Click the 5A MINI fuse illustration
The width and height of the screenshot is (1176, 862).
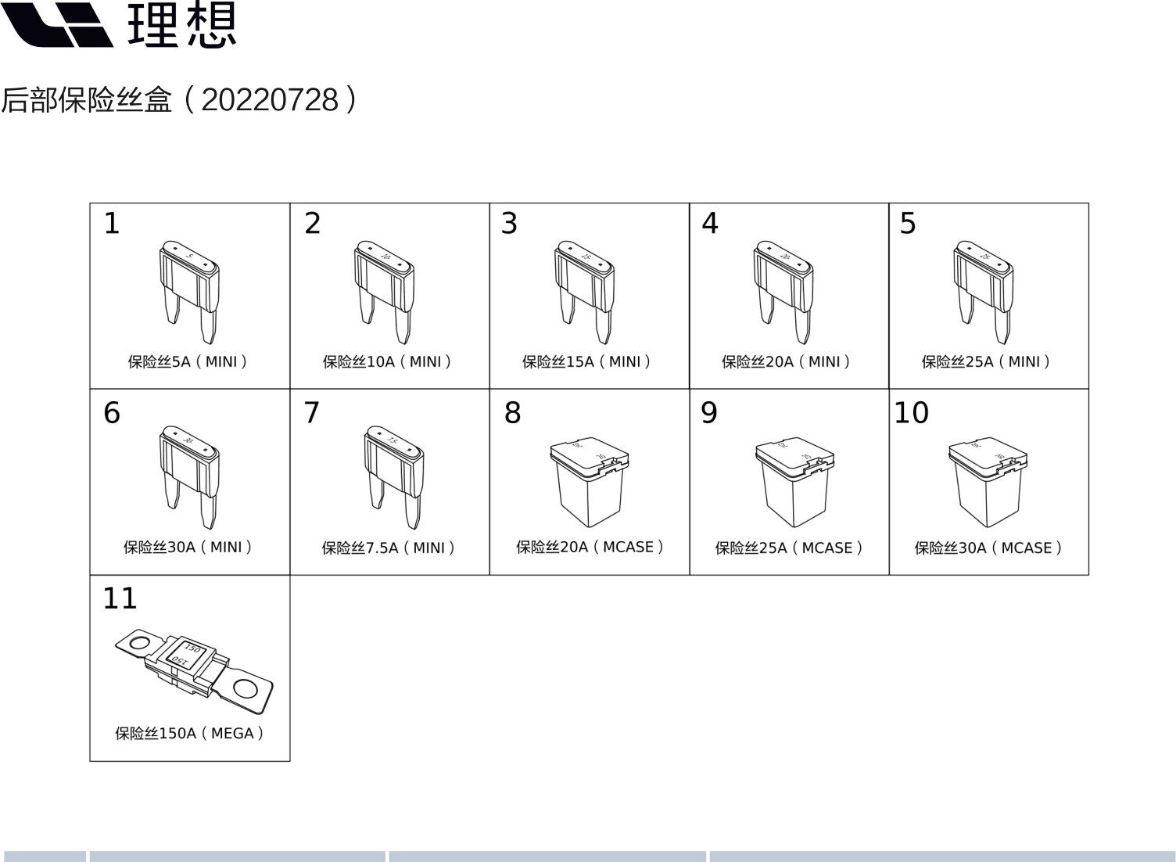coord(189,291)
